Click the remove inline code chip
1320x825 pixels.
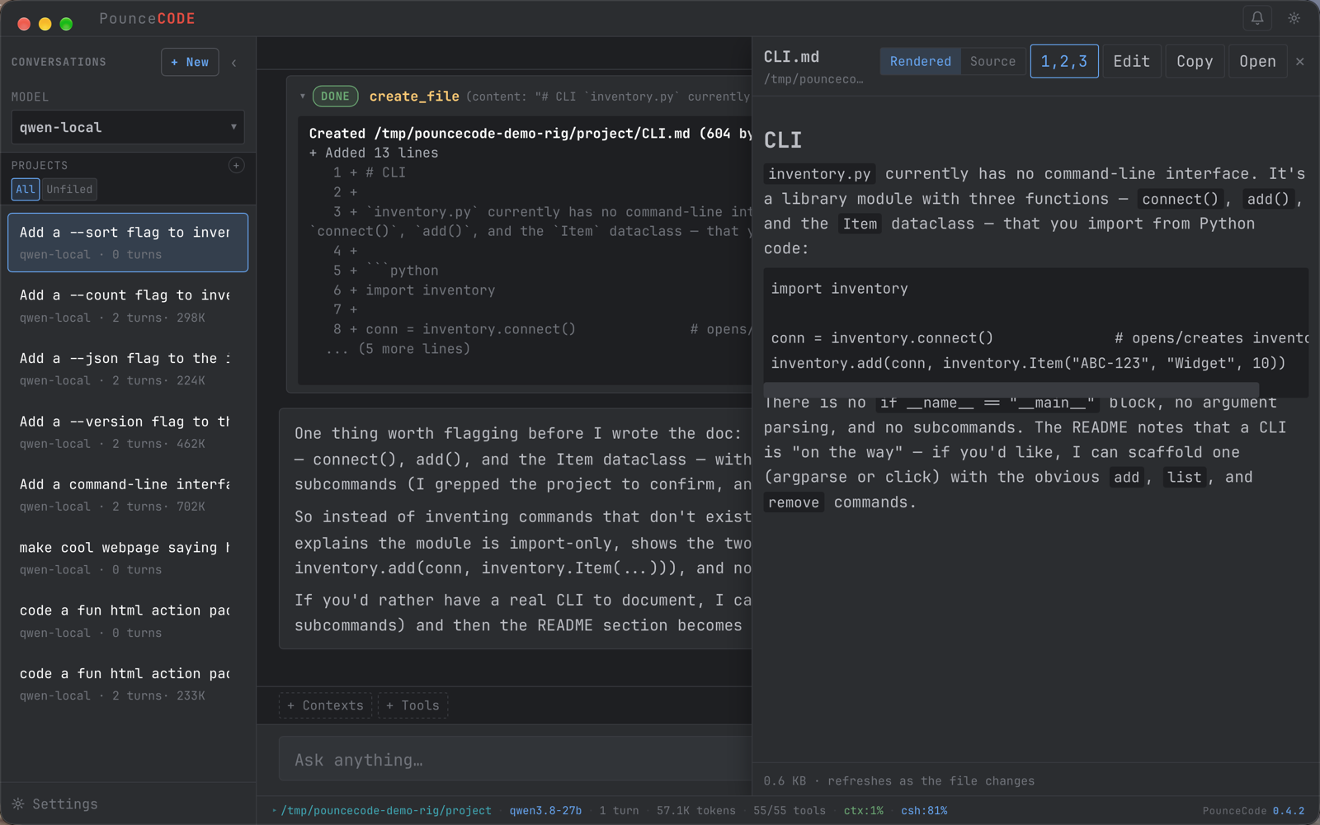794,502
